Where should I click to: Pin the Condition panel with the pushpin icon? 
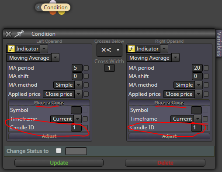coord(19,34)
